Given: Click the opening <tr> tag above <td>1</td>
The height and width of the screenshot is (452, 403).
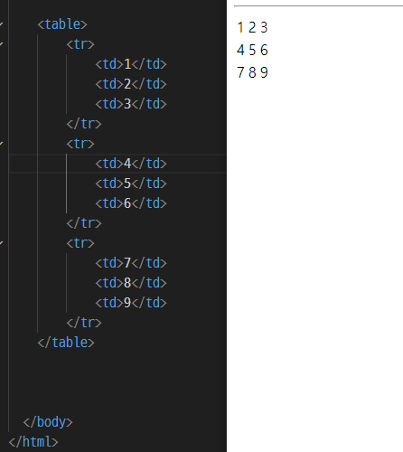Looking at the screenshot, I should (x=80, y=44).
